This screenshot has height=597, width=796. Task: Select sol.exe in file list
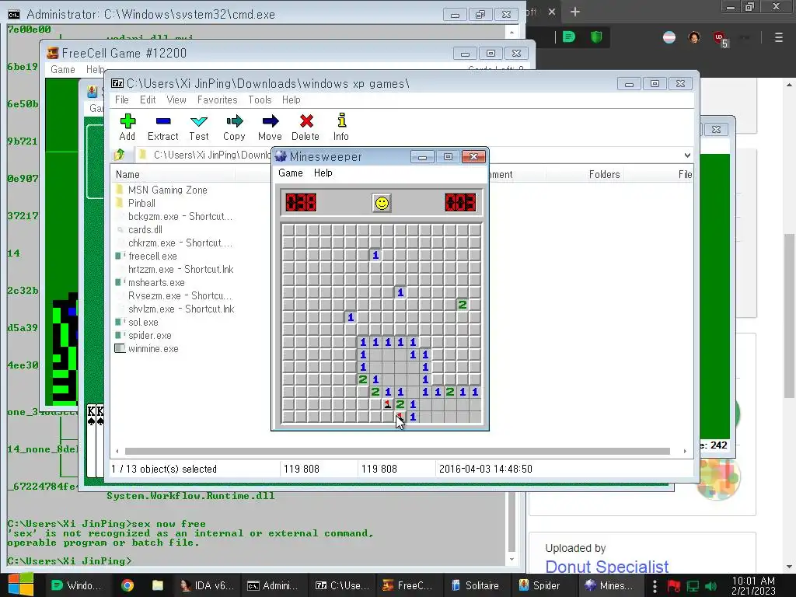[x=143, y=322]
